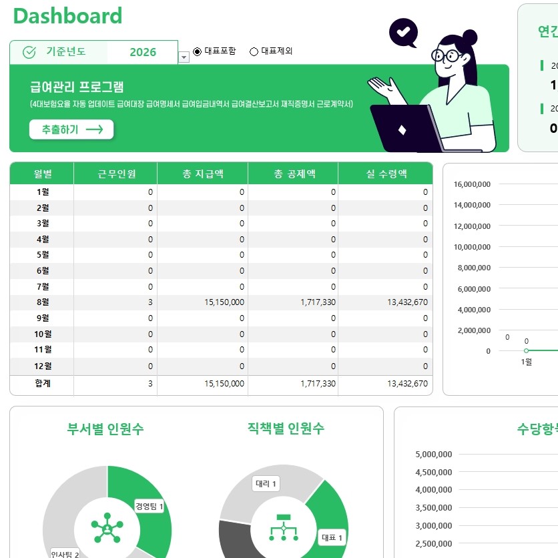This screenshot has width=558, height=558.
Task: Click the 합계 total row label
Action: click(x=43, y=383)
